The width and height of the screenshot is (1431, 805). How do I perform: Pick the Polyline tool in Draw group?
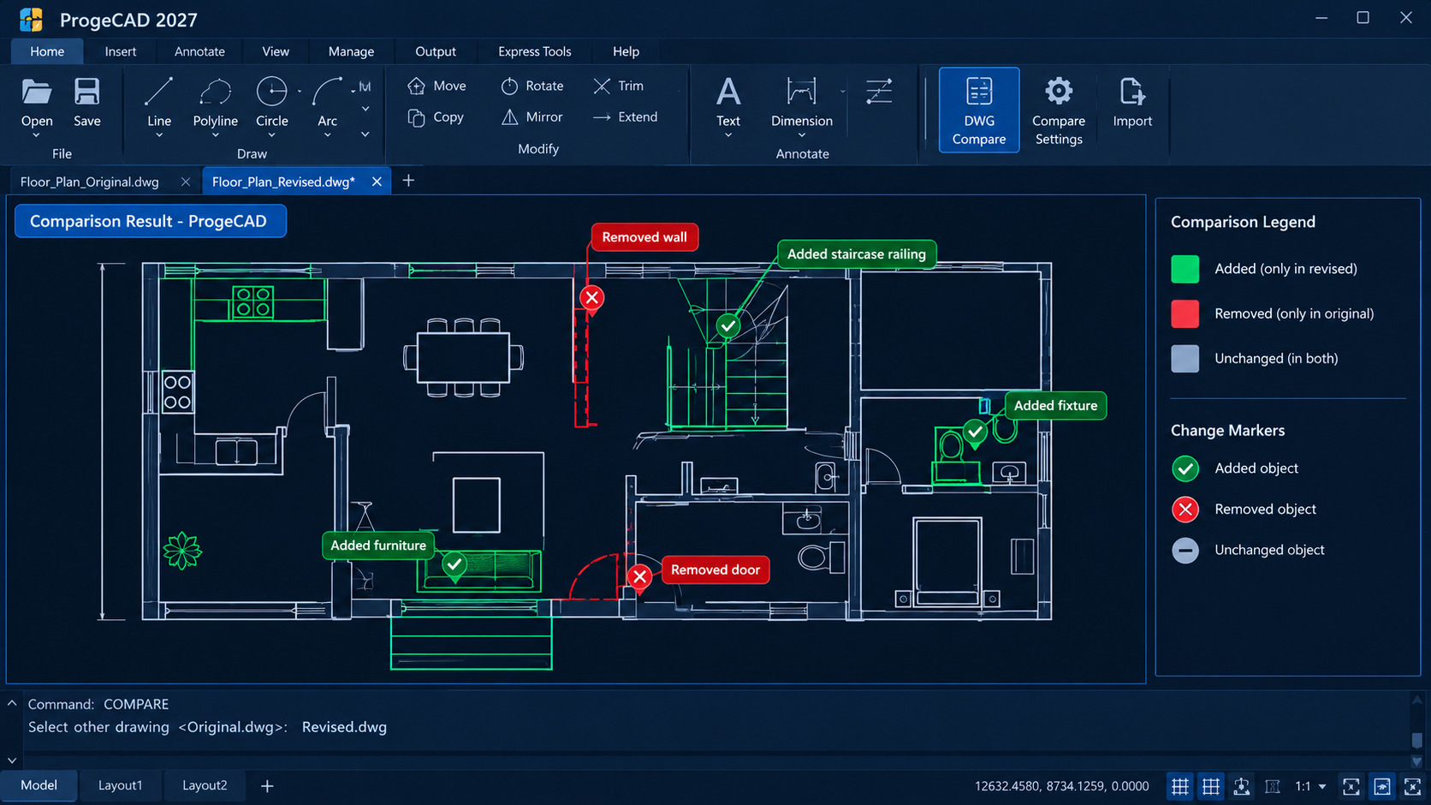215,103
